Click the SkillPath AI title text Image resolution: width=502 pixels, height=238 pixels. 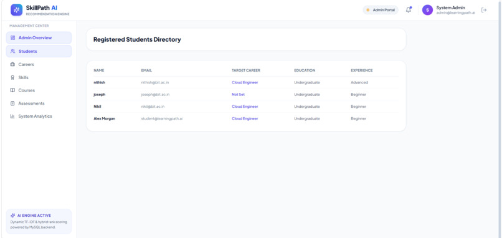click(x=42, y=7)
